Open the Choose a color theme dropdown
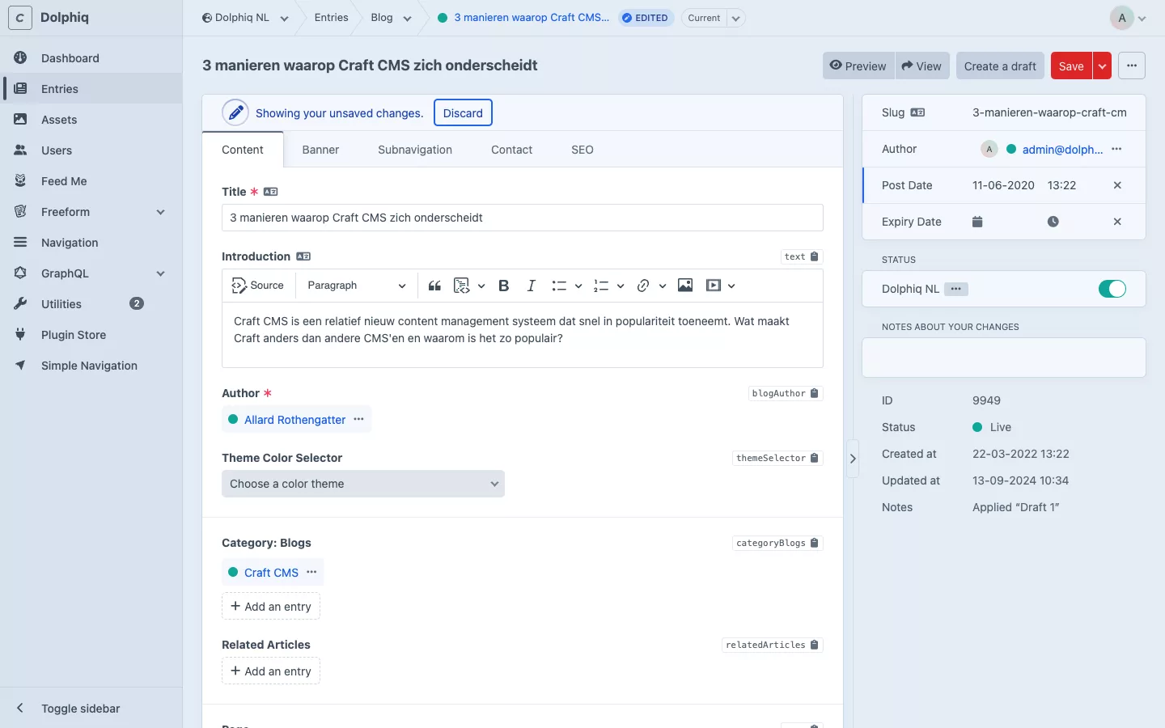 click(363, 484)
